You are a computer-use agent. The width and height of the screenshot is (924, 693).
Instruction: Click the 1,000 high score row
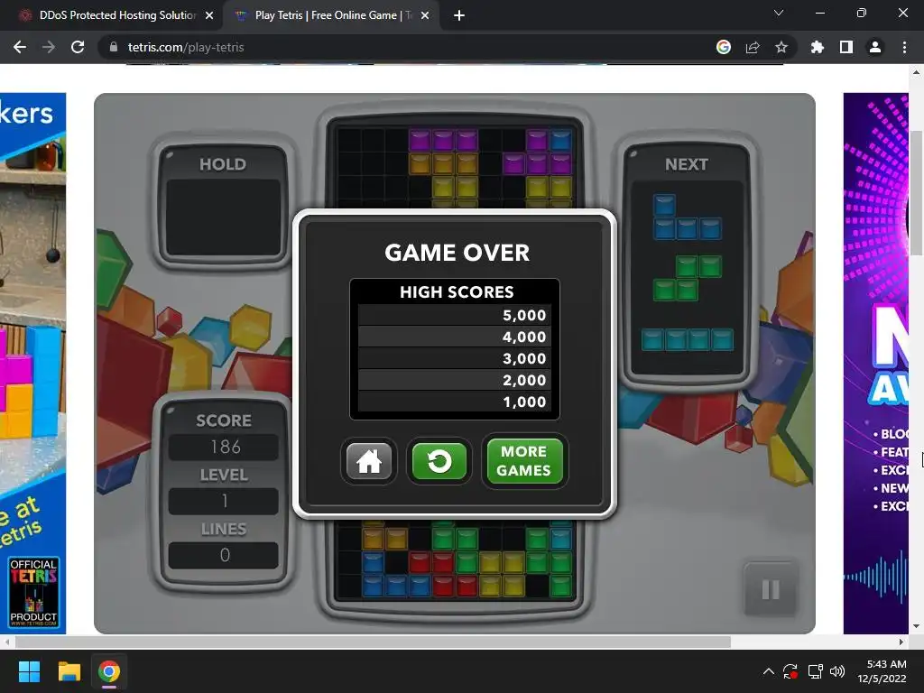point(455,402)
